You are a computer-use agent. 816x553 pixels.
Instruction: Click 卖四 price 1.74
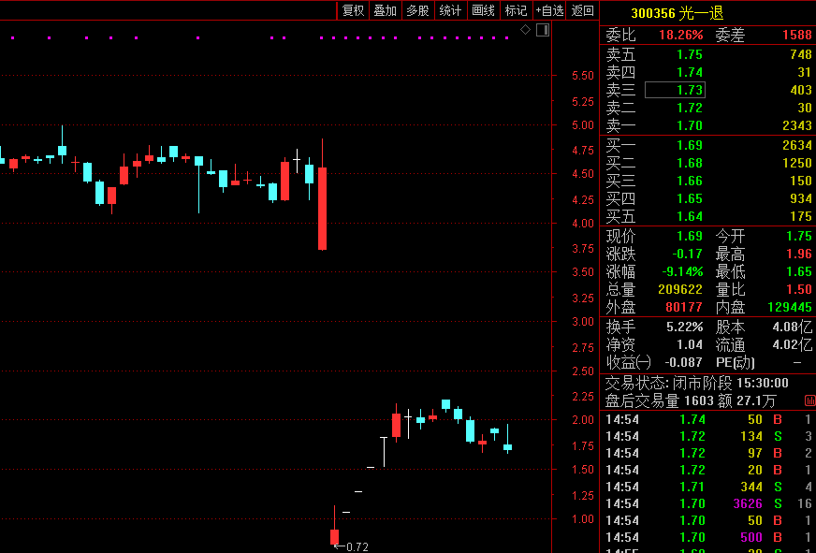tap(690, 72)
